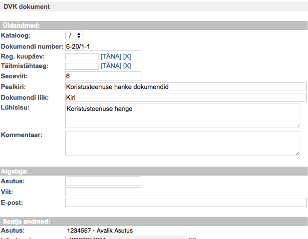The height and width of the screenshot is (239, 308).
Task: Focus the Täitmistähtaeg date field
Action: coord(82,66)
